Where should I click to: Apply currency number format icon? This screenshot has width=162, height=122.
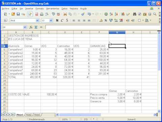[101, 20]
